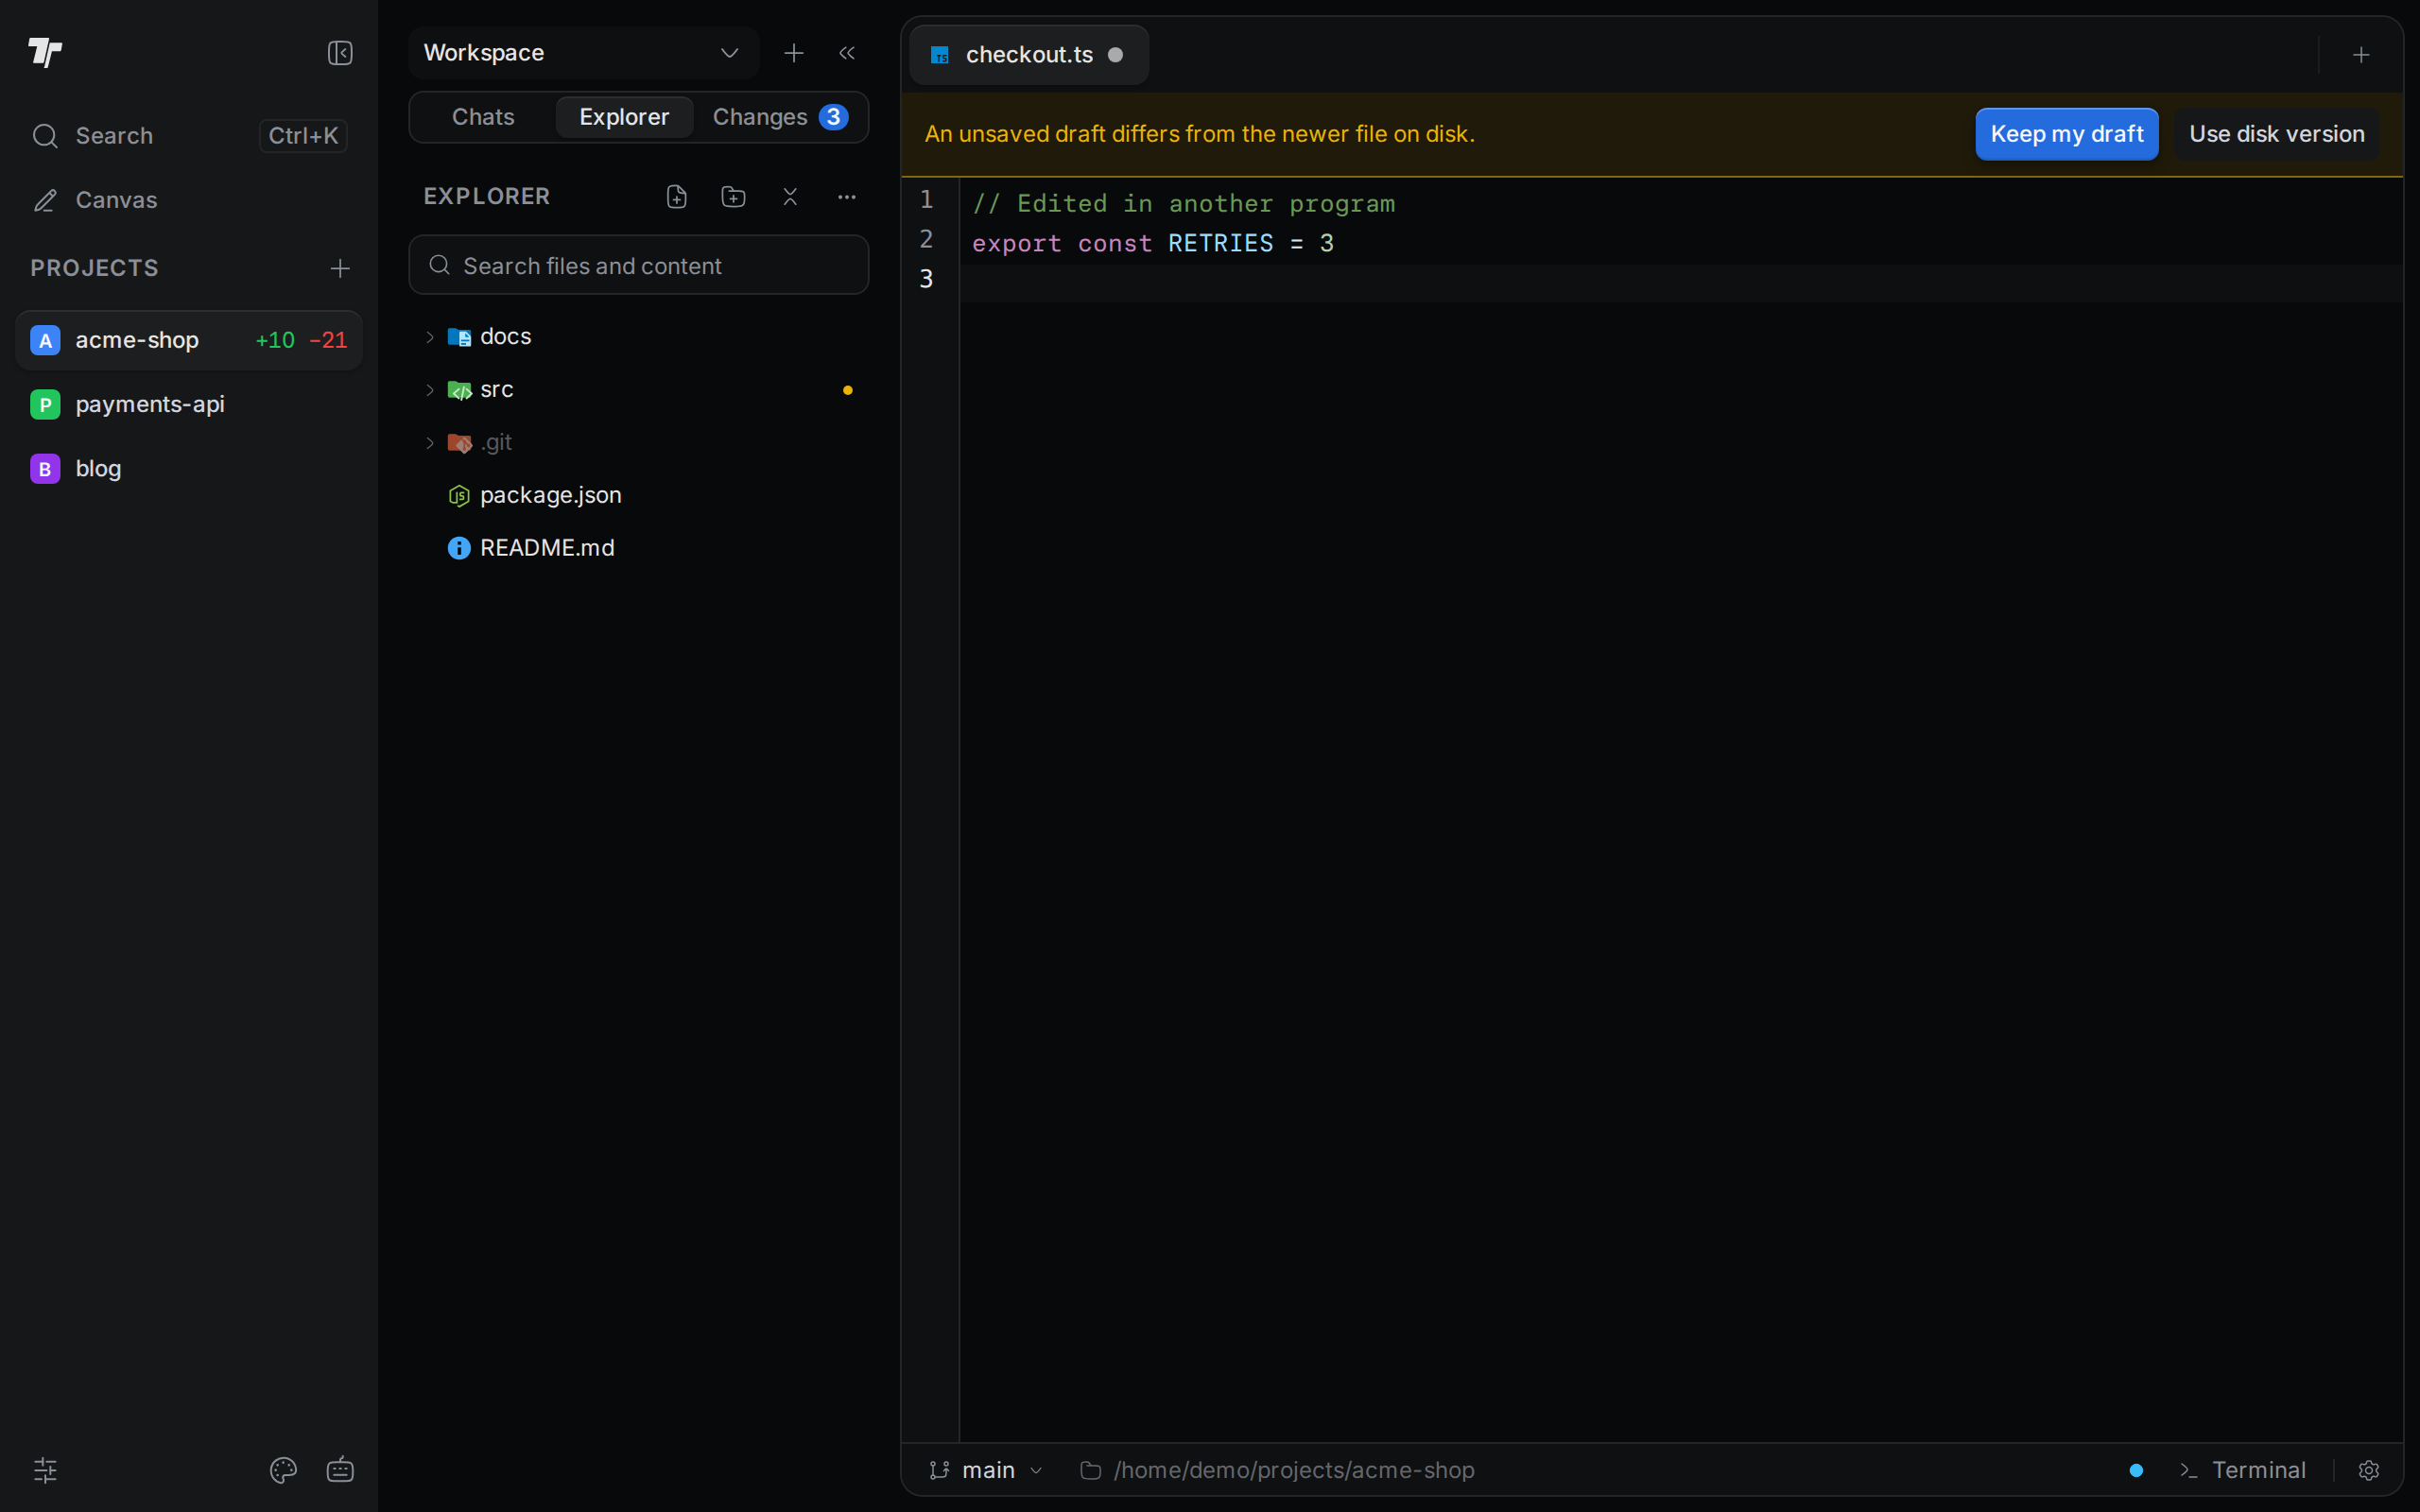Viewport: 2420px width, 1512px height.
Task: Click the blue status dot indicator
Action: click(x=2136, y=1470)
